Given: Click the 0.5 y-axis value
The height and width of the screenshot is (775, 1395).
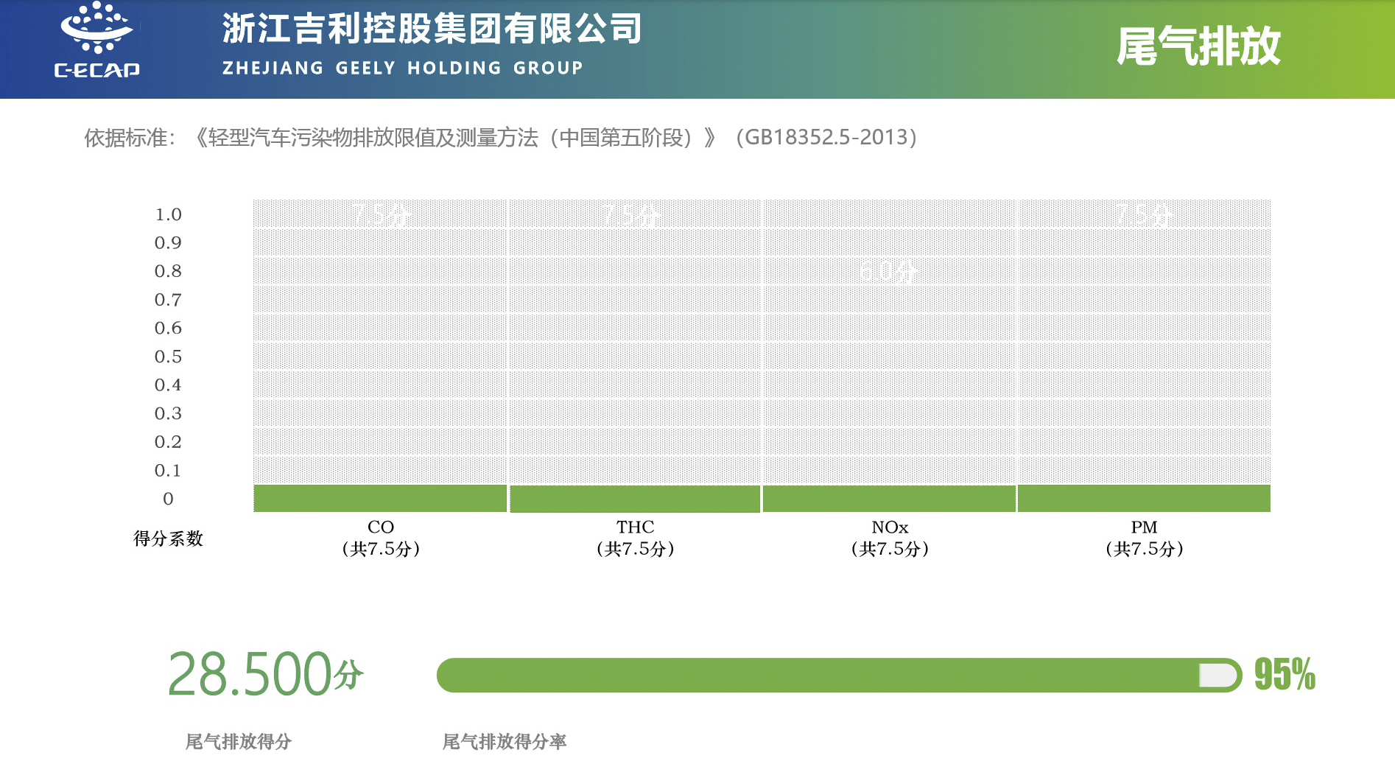Looking at the screenshot, I should 168,357.
